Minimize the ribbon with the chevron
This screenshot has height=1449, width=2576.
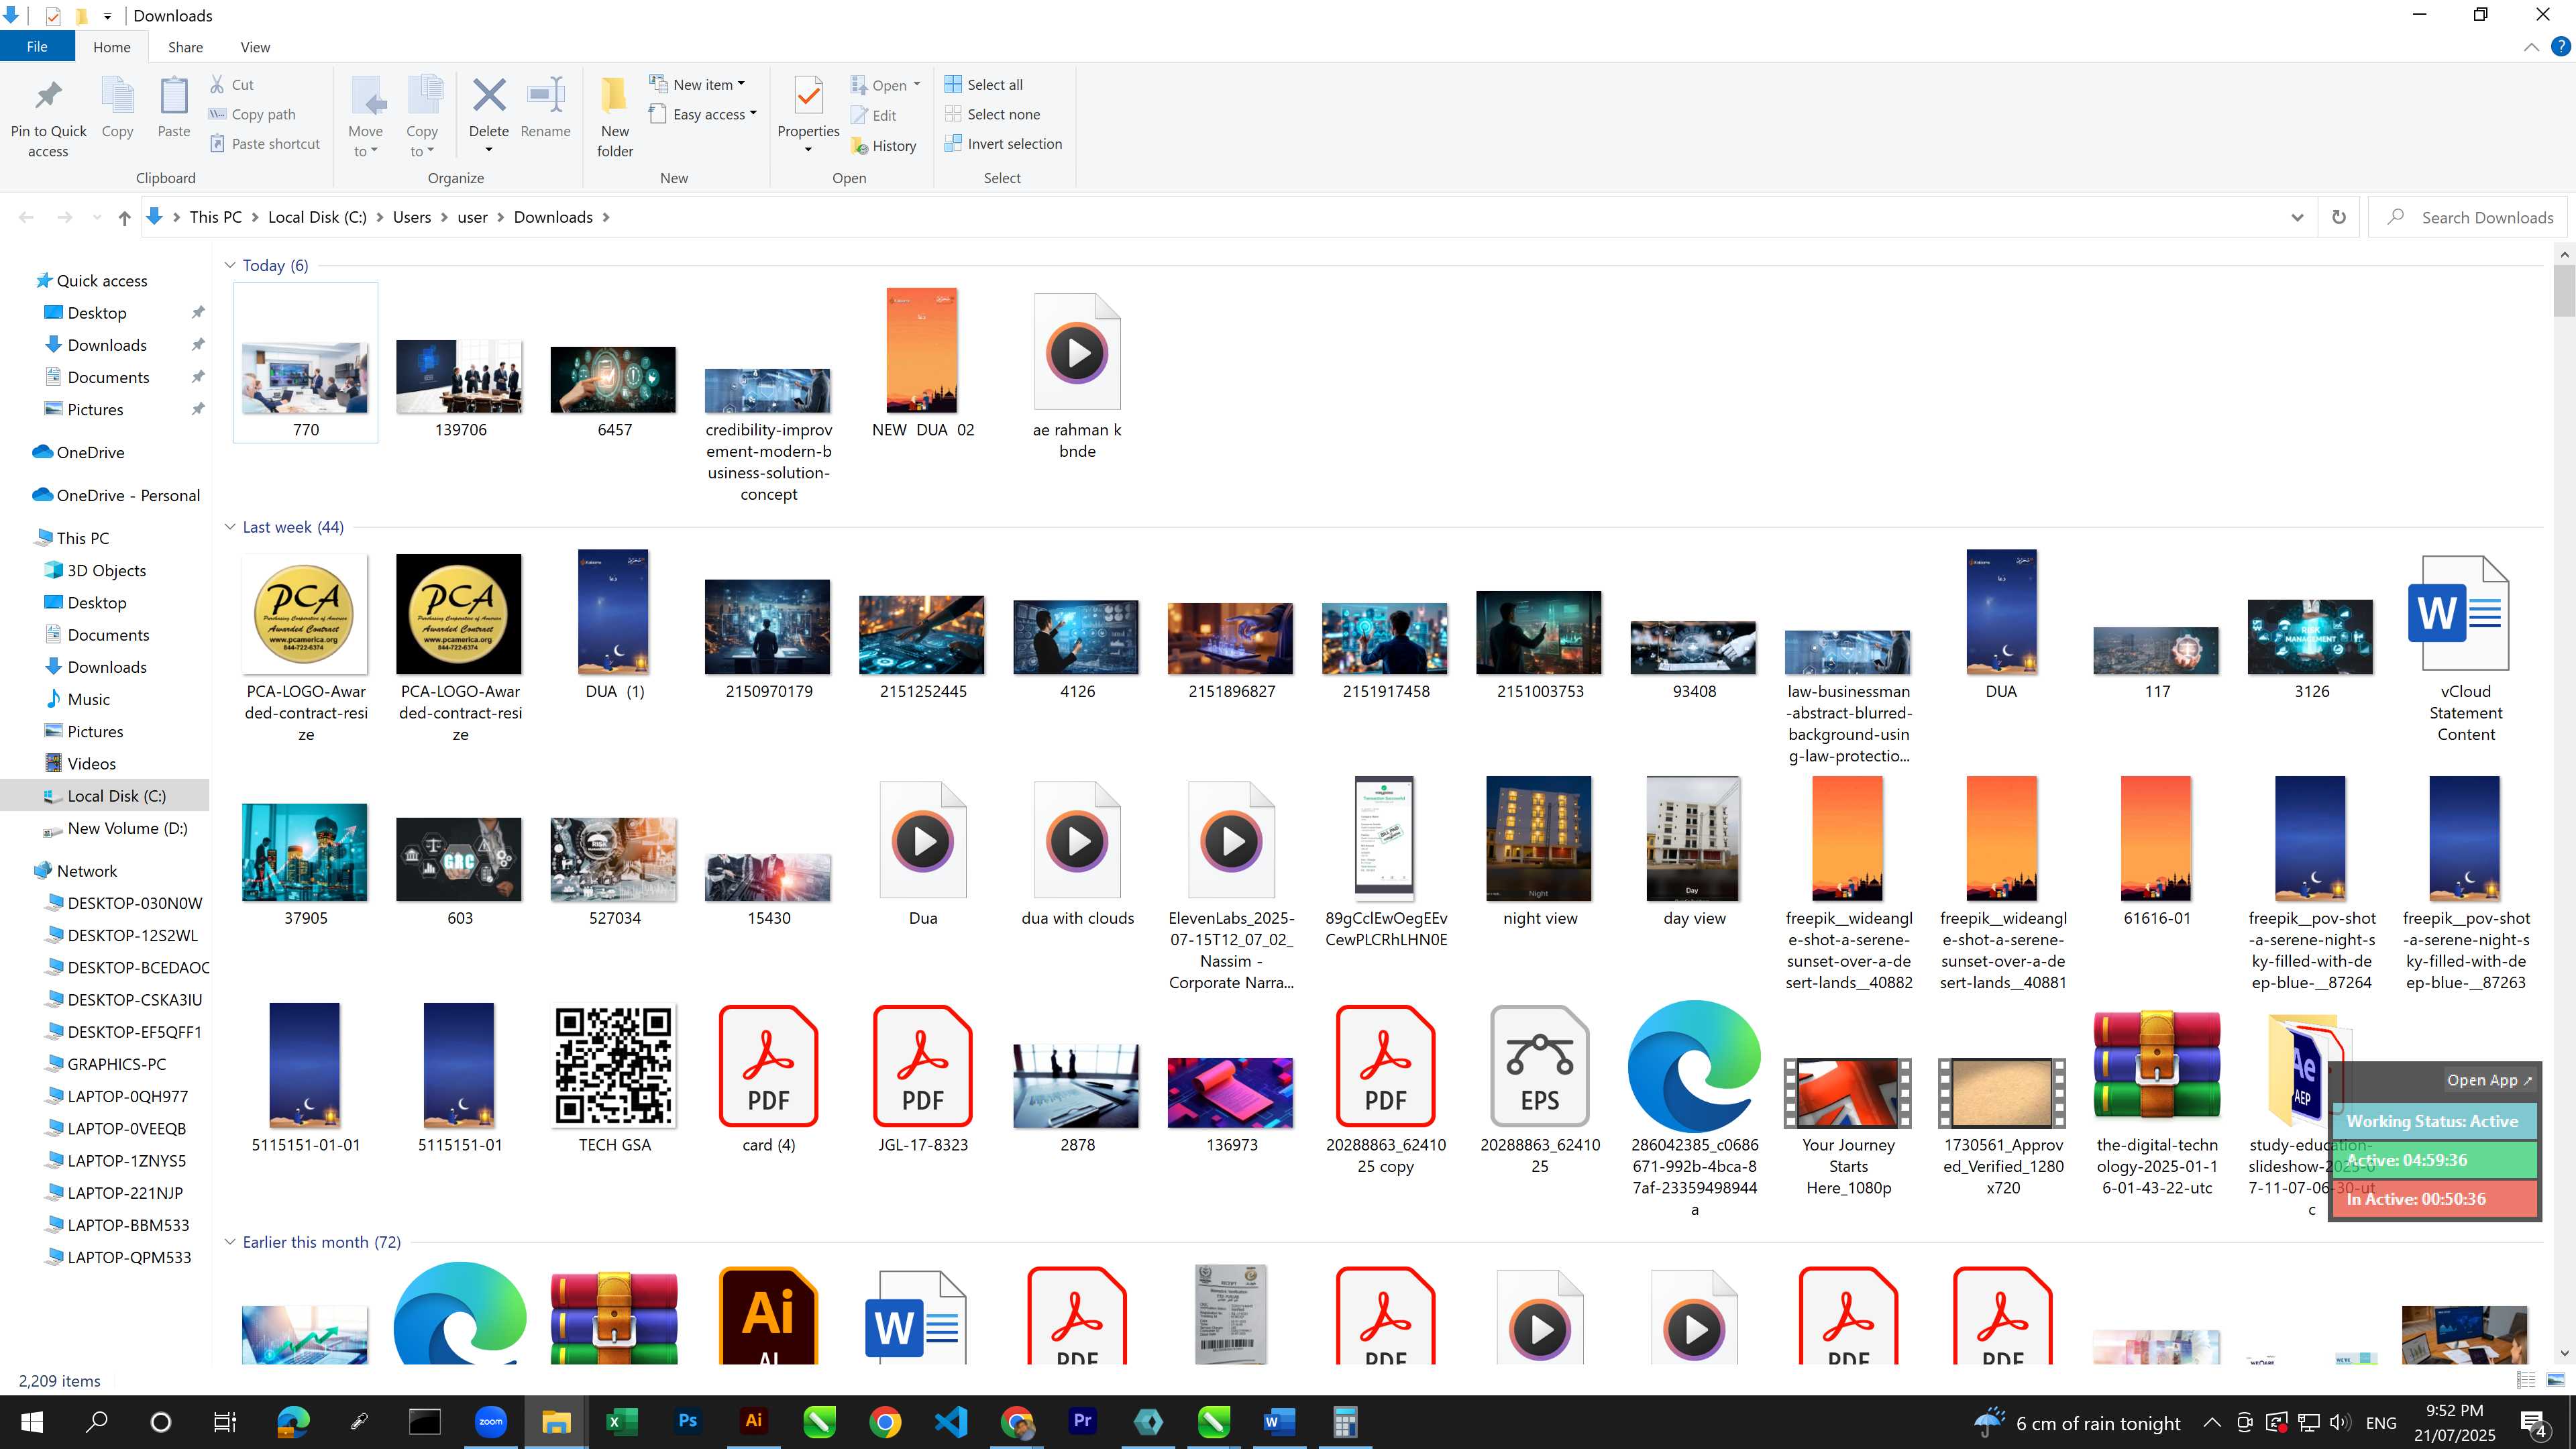pos(2531,47)
